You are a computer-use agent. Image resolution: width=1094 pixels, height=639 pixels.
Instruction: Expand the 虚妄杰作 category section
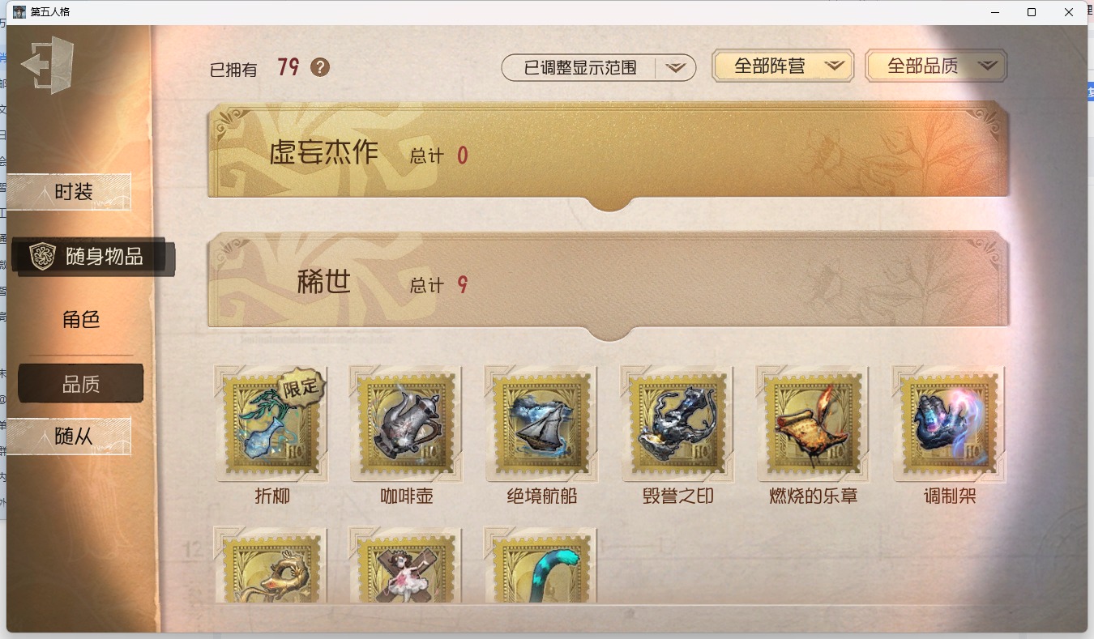(609, 155)
